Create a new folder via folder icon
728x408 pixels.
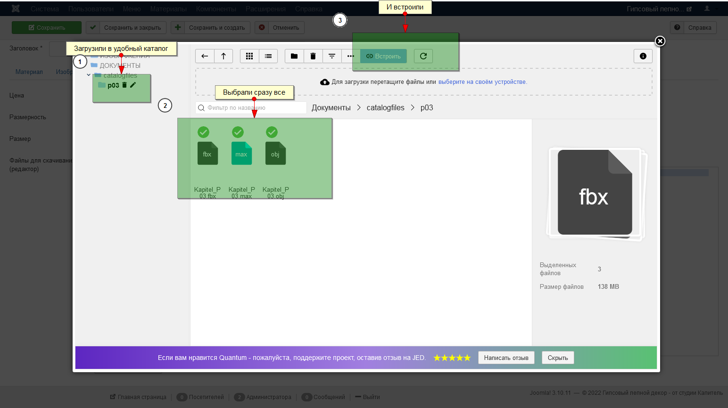294,56
